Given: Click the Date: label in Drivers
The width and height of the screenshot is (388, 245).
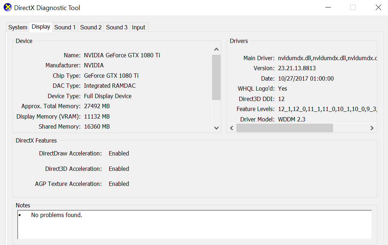Looking at the screenshot, I should 268,79.
